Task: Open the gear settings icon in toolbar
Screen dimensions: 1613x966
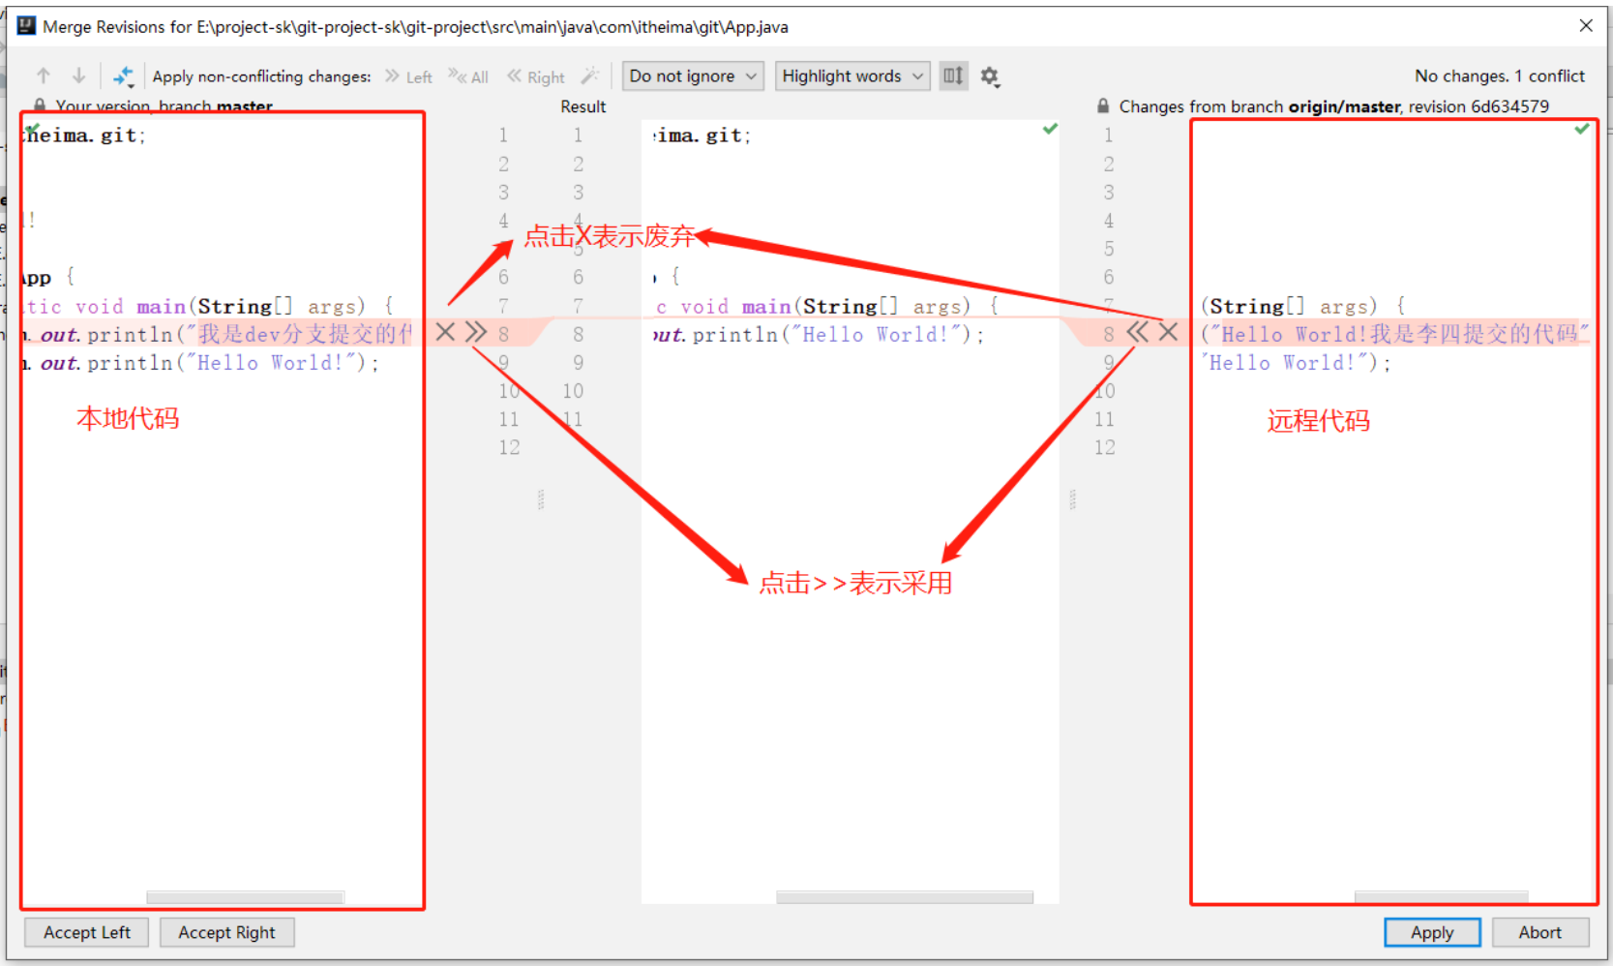Action: [989, 75]
